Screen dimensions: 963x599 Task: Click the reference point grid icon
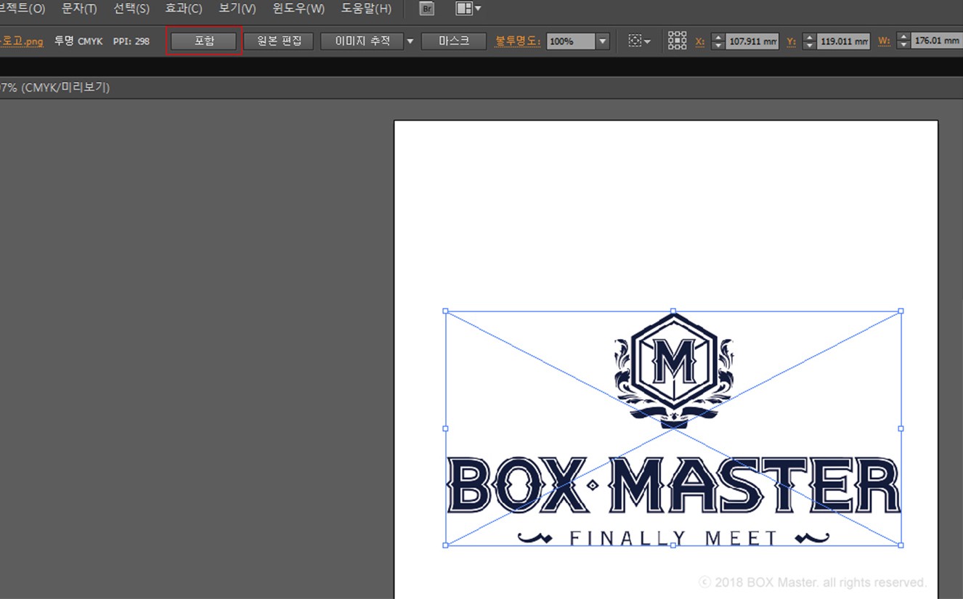677,41
